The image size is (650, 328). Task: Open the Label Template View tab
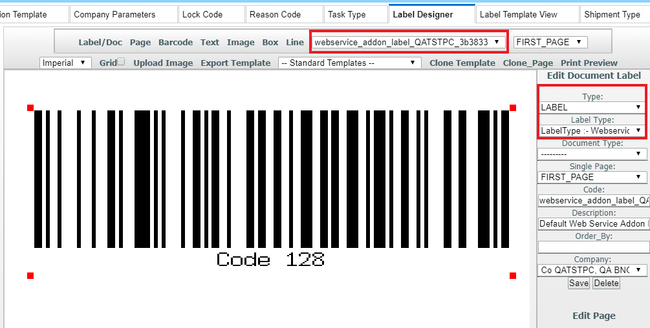click(527, 14)
